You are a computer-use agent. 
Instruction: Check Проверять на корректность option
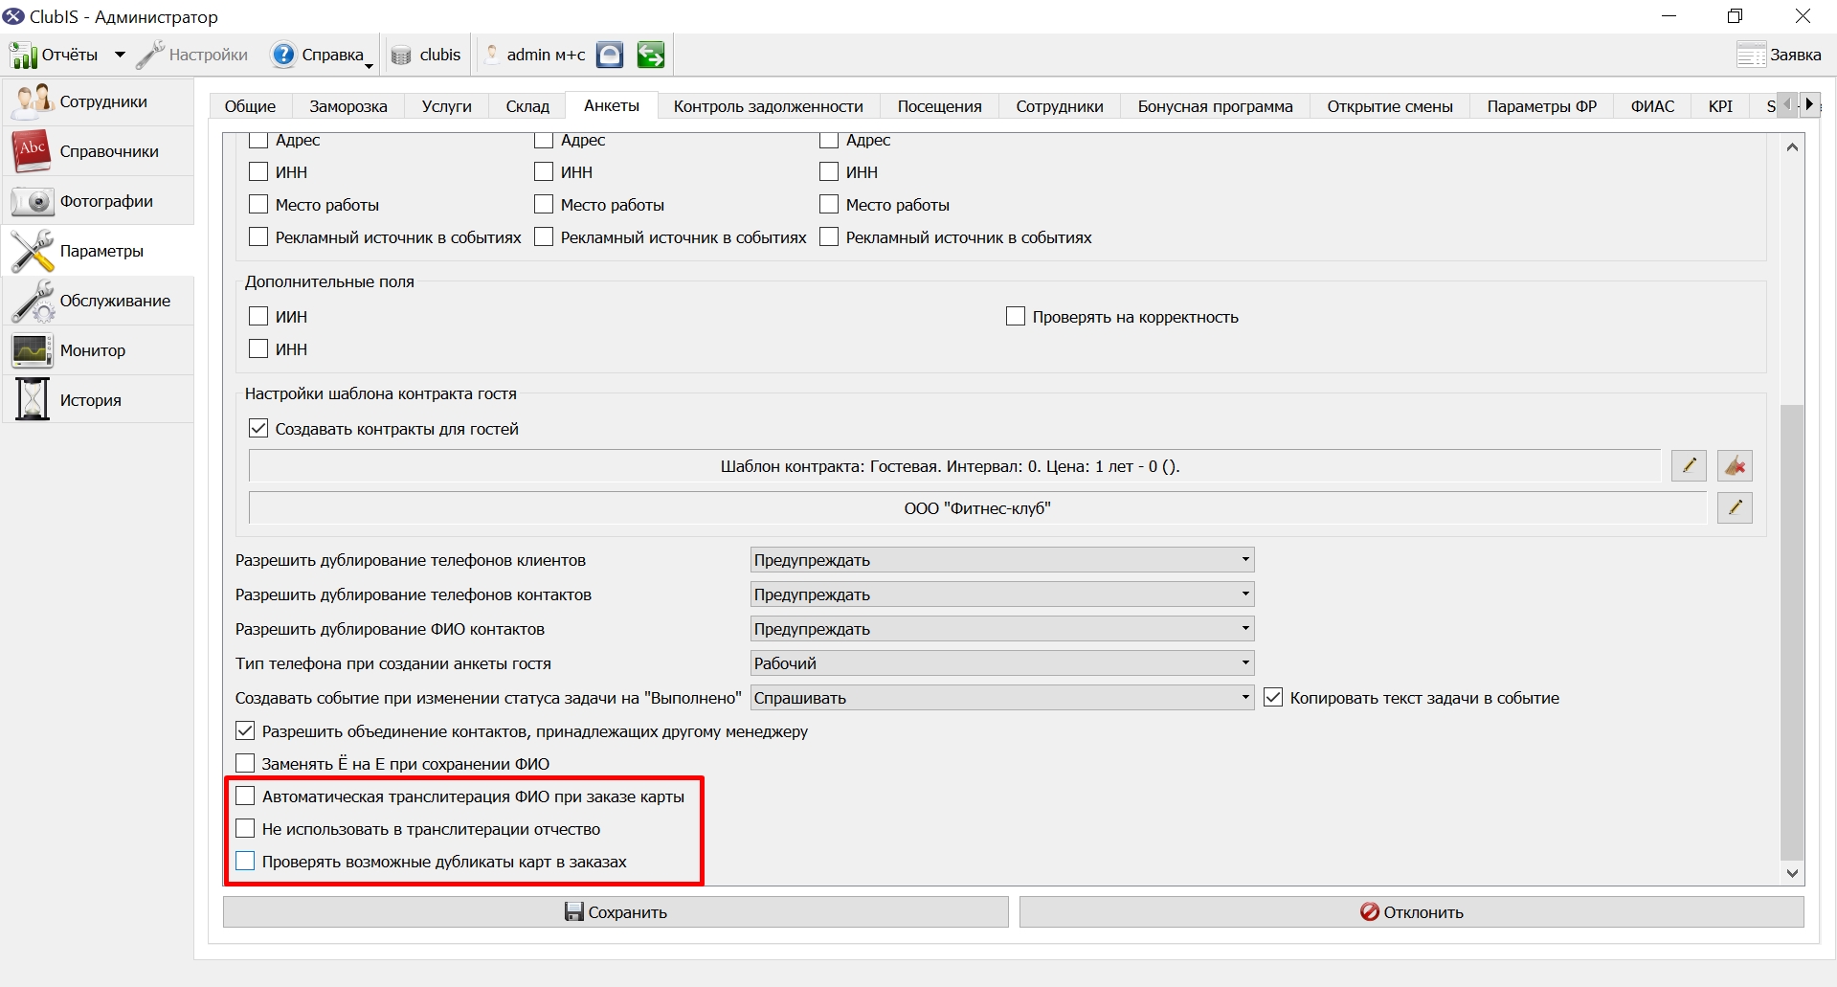1016,317
